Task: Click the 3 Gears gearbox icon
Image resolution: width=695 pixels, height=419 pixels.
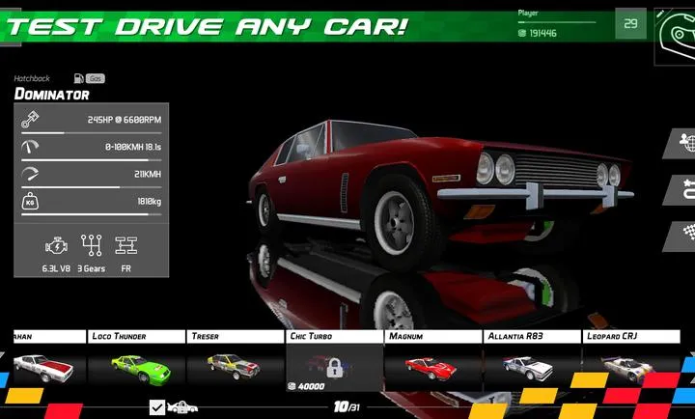Action: tap(92, 245)
